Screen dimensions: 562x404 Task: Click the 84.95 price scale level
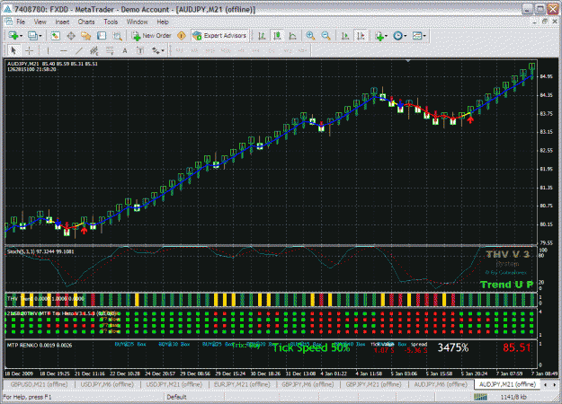[x=546, y=76]
